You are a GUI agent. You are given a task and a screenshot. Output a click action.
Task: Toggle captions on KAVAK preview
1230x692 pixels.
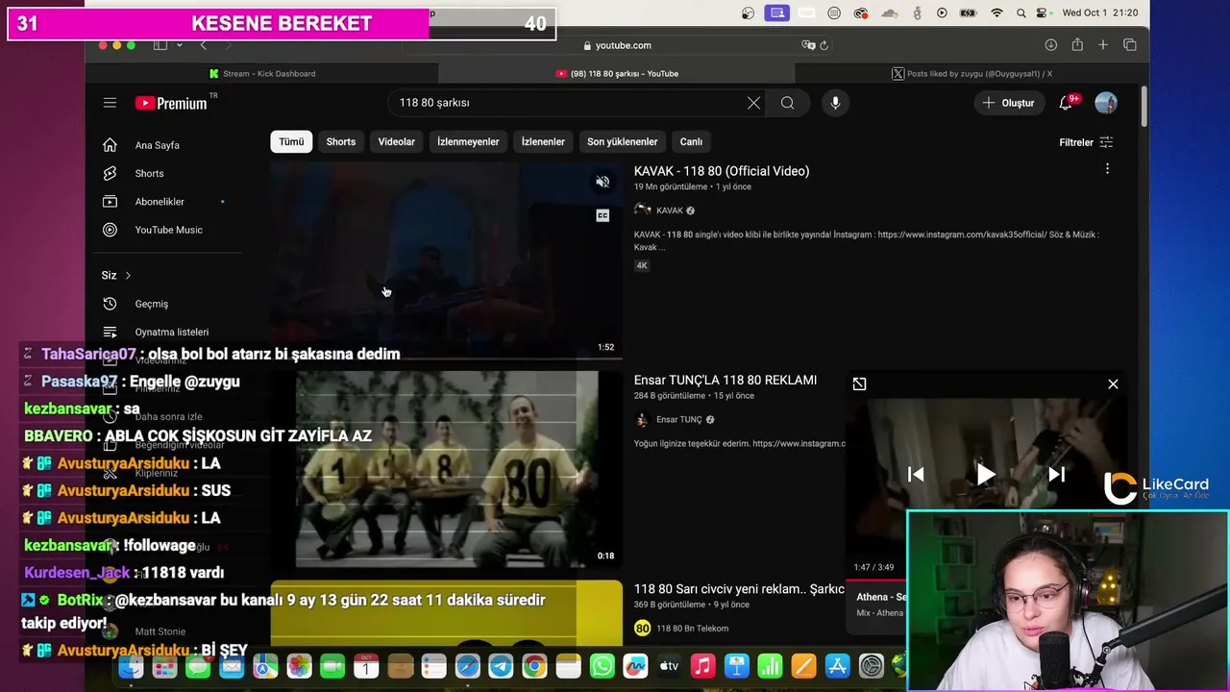(x=603, y=215)
